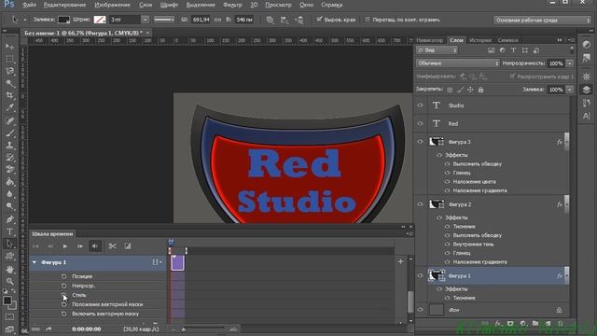Open the blend mode Обычные dropdown
The image size is (597, 336).
457,63
